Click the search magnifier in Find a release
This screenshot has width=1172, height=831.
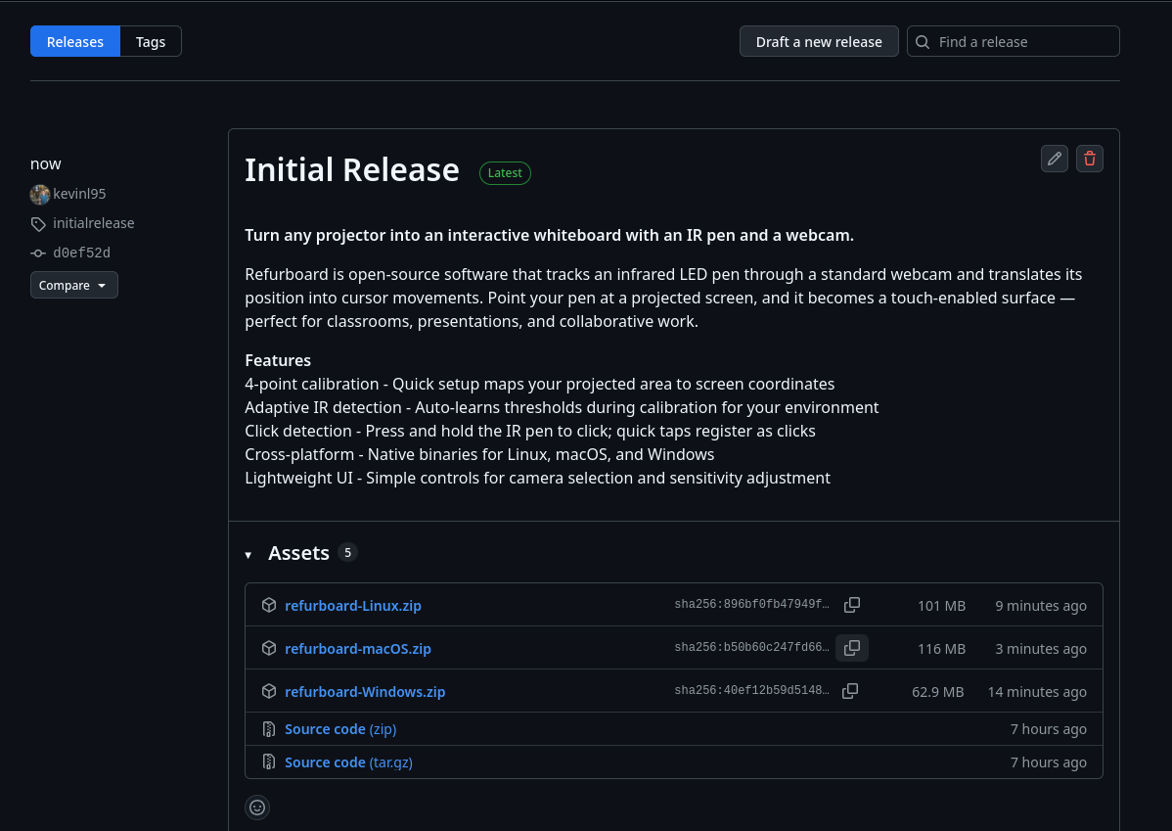[x=923, y=41]
